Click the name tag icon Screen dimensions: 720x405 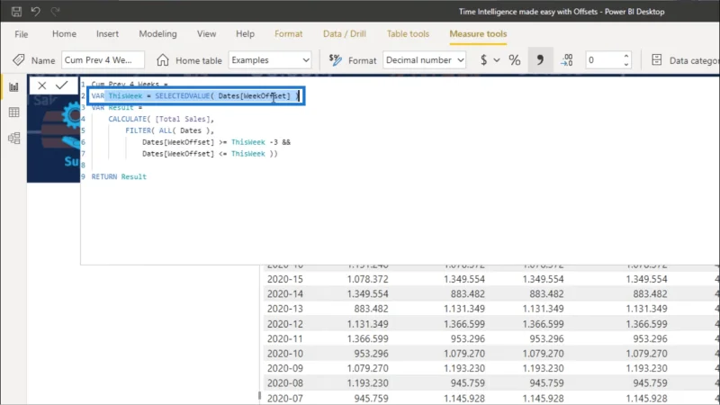coord(18,60)
